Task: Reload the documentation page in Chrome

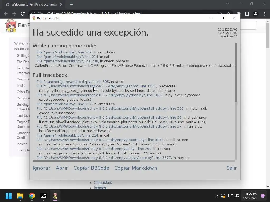Action: [23, 14]
